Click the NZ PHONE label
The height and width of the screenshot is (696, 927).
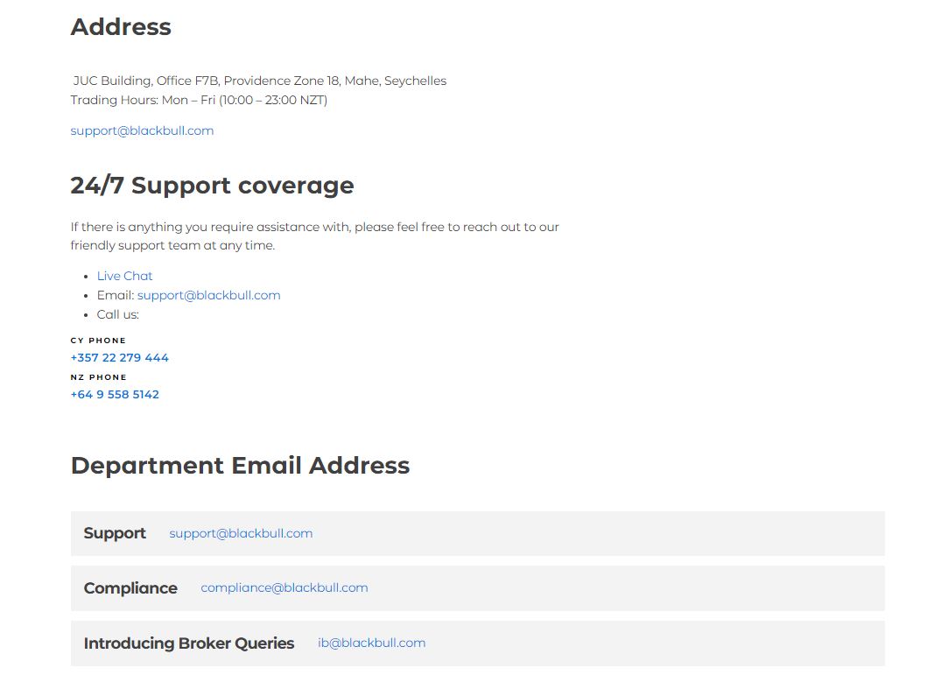pos(98,376)
